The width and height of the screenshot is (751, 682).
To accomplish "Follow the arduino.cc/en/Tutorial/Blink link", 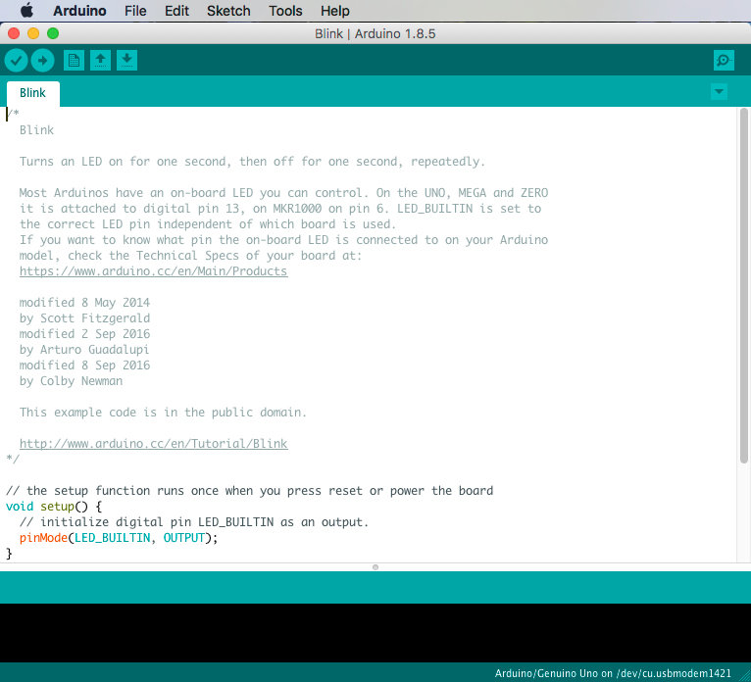I will (153, 444).
